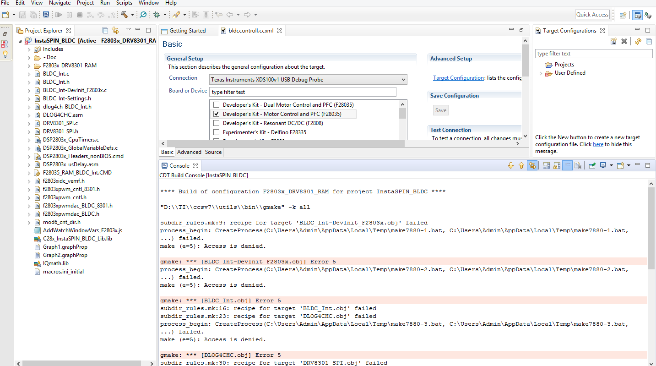Open Project Explorer View Menu triangle
656x366 pixels.
click(129, 30)
